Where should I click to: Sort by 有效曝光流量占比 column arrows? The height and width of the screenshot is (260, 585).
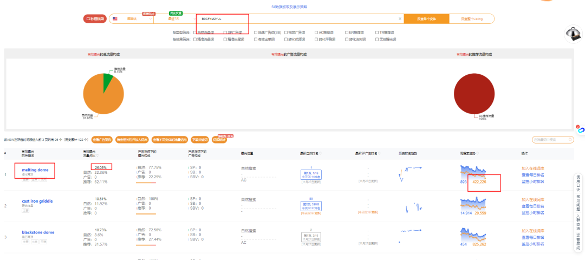[x=97, y=155]
